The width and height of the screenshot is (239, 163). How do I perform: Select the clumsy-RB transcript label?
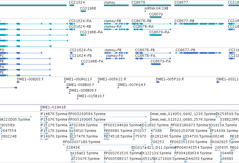click(113, 21)
